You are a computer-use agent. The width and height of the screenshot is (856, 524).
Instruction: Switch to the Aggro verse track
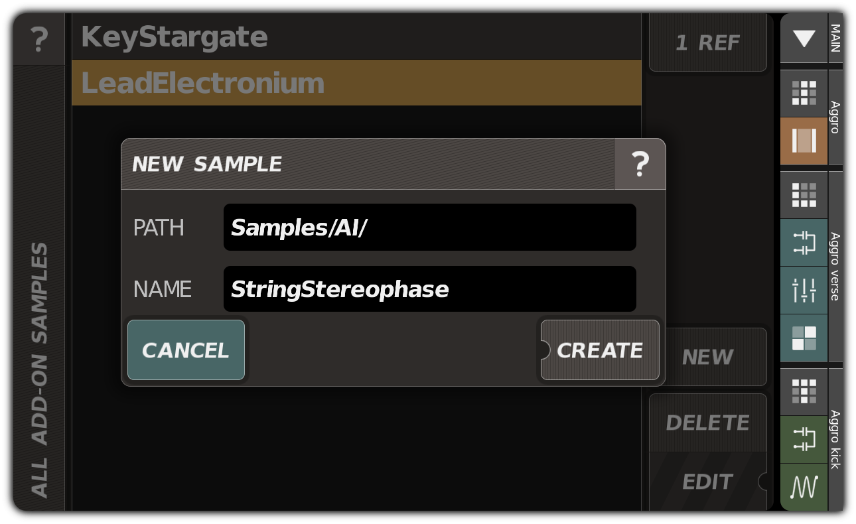[x=835, y=265]
